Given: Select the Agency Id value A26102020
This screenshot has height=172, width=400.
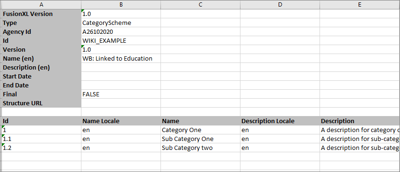Looking at the screenshot, I should [121, 32].
